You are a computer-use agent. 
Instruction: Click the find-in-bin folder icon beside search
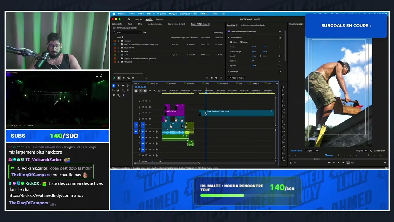(145, 32)
